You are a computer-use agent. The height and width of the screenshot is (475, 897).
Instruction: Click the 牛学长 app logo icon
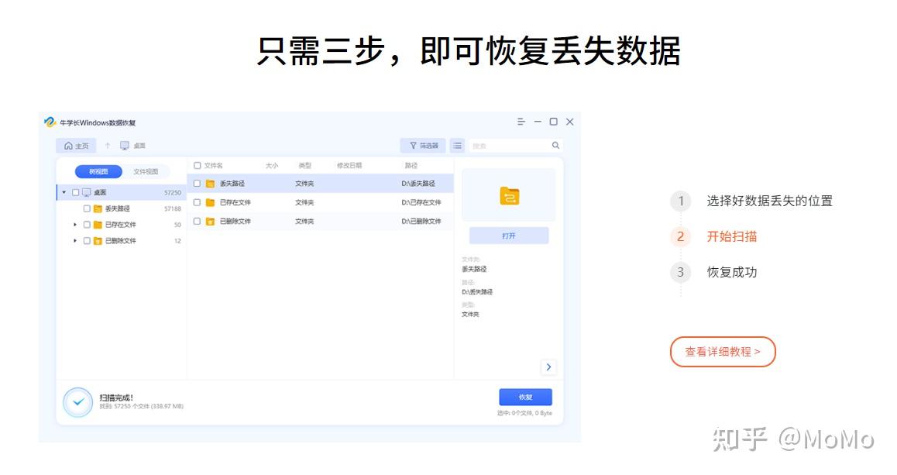tap(50, 122)
